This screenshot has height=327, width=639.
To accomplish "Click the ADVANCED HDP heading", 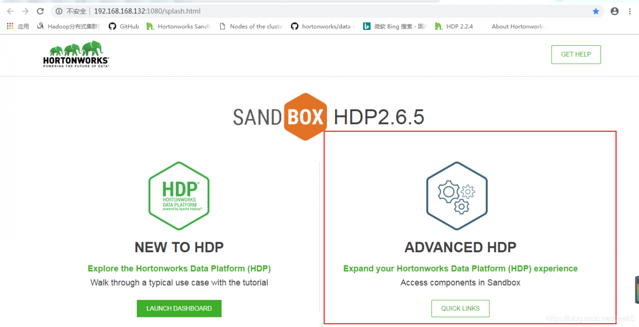I will (x=460, y=247).
